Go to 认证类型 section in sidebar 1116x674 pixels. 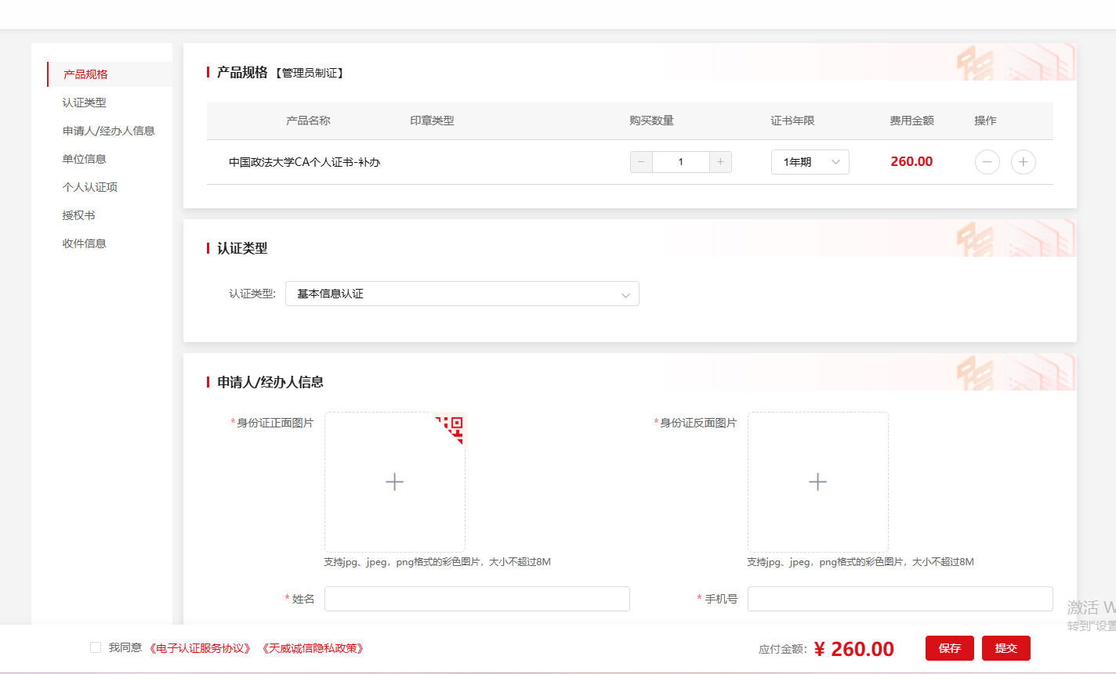point(85,103)
